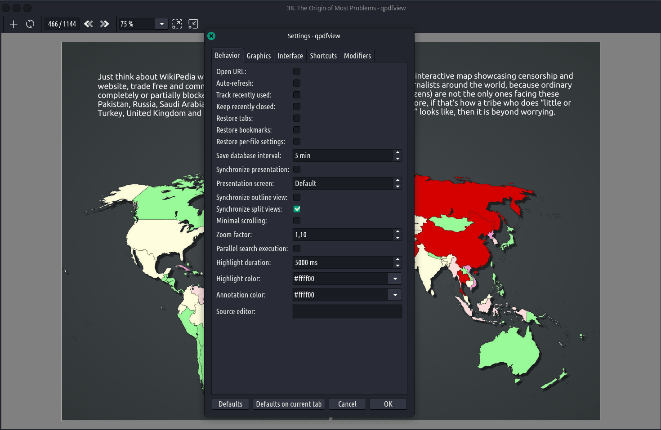Click the Highlight duration field showing 5000 ms
The image size is (661, 430).
pyautogui.click(x=343, y=262)
